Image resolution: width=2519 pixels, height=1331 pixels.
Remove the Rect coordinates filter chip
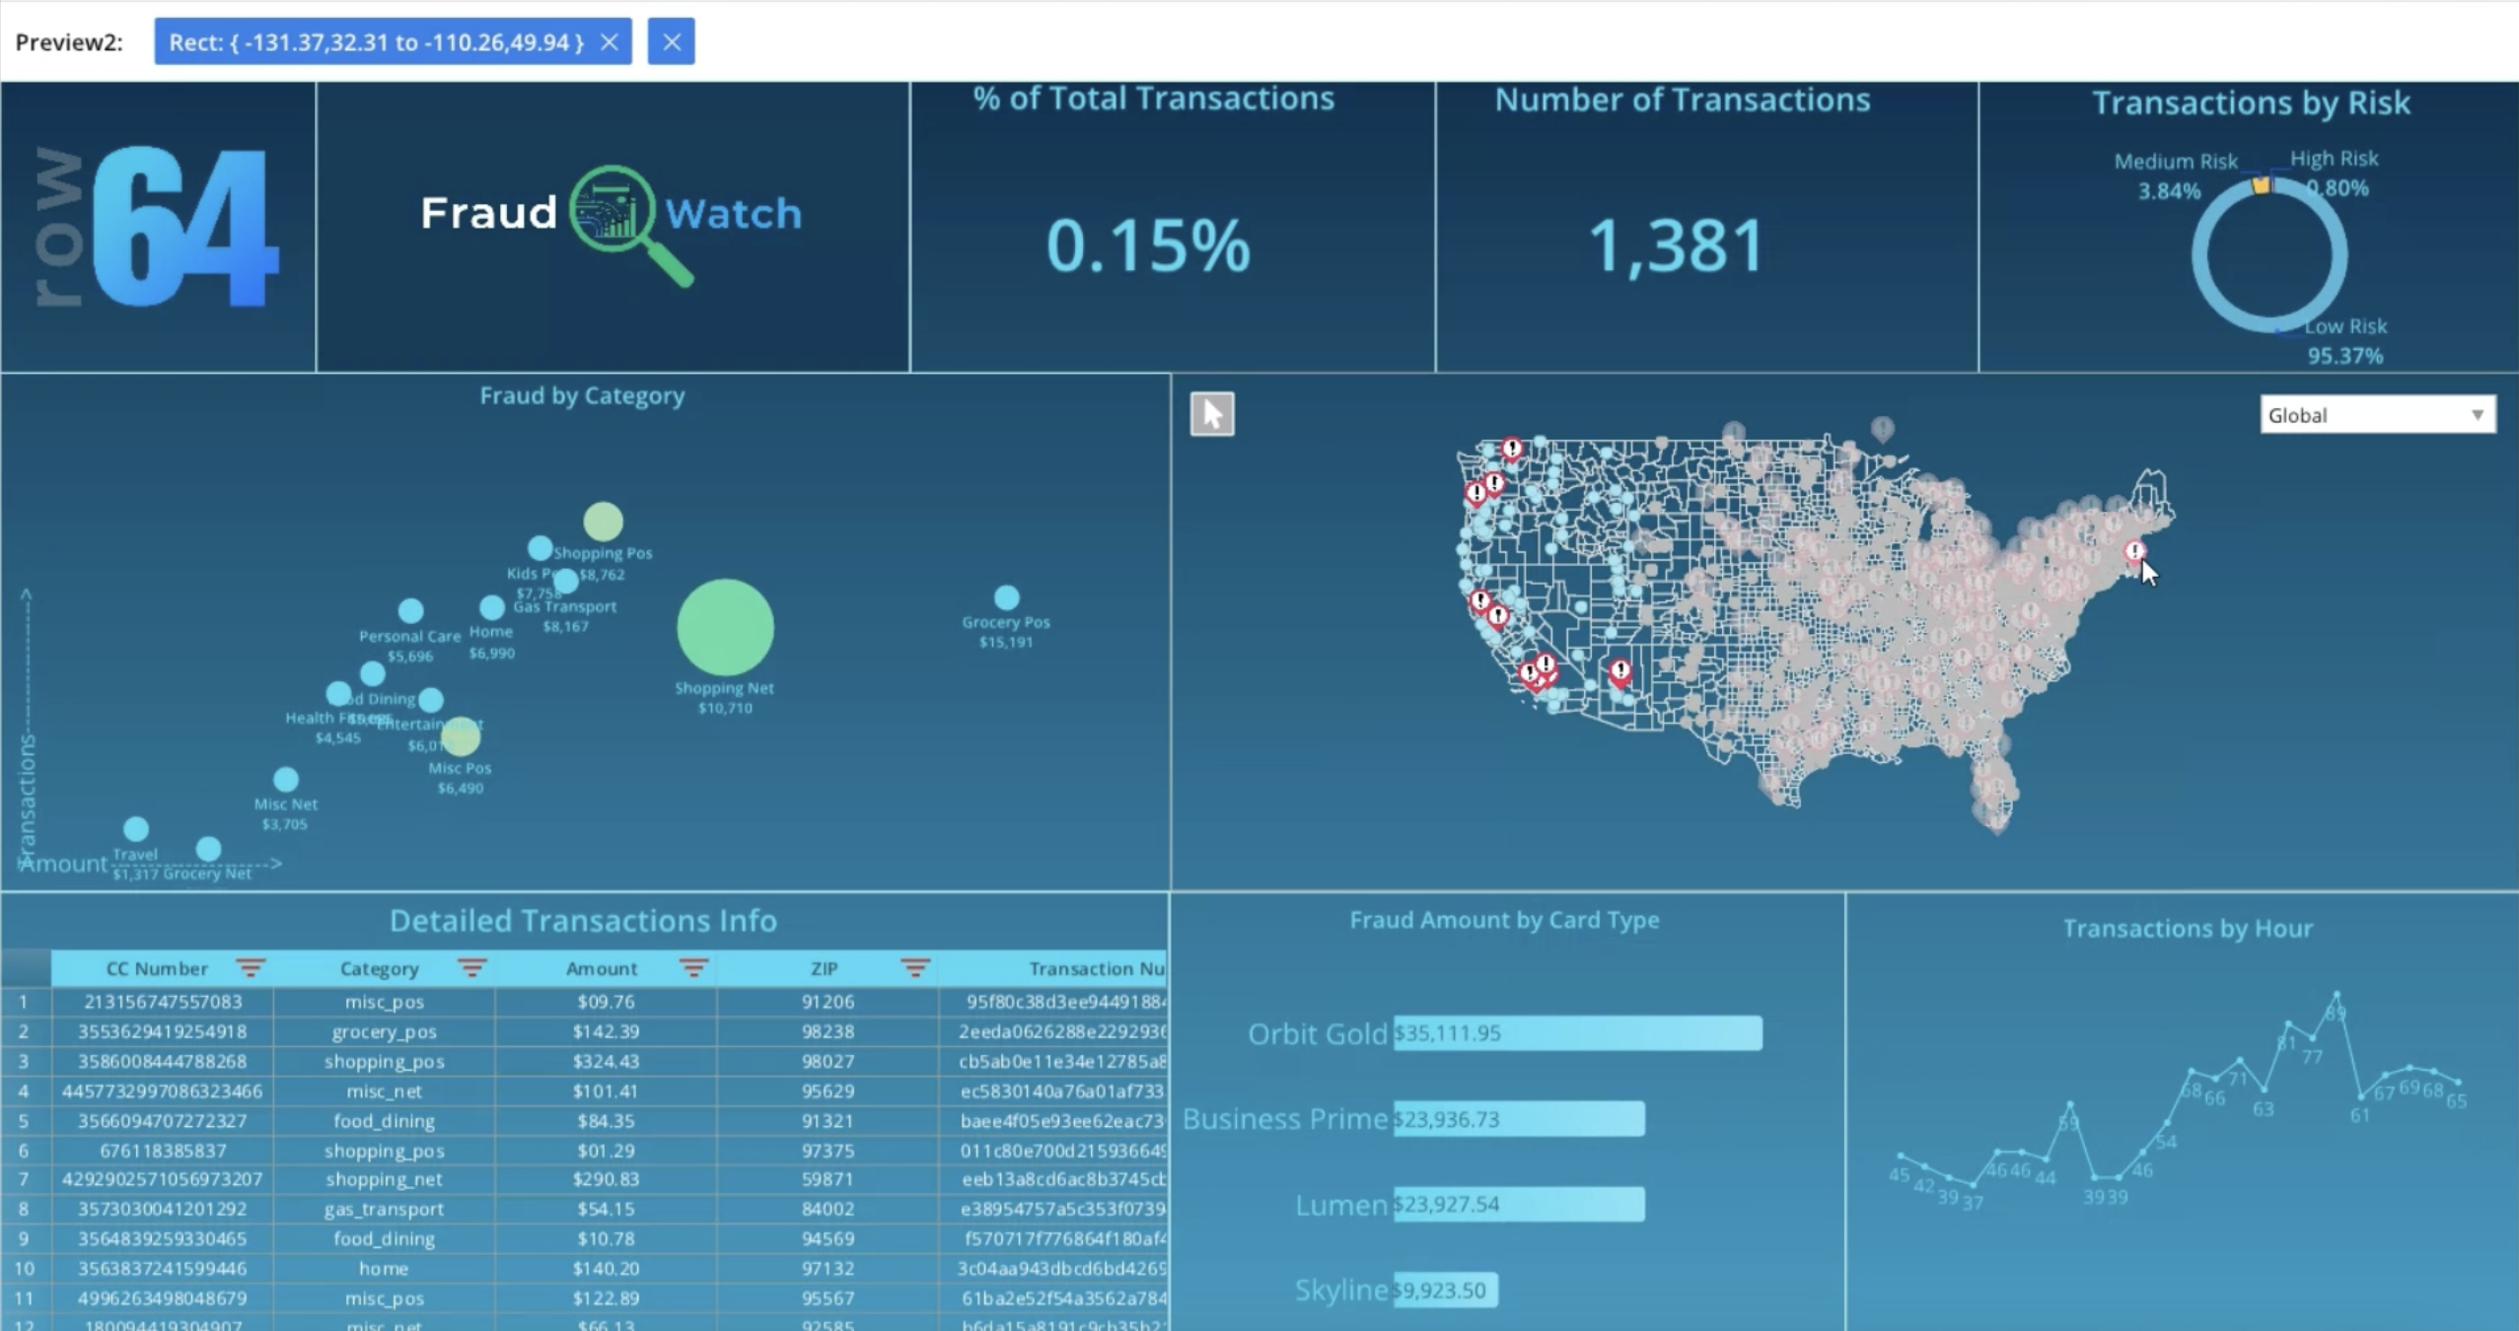(x=610, y=41)
